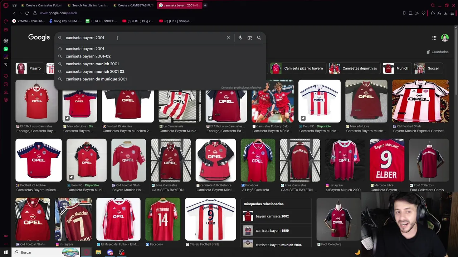The image size is (458, 257).
Task: Open the Google account avatar
Action: pos(445,38)
